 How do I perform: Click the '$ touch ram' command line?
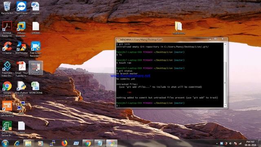(x=124, y=63)
